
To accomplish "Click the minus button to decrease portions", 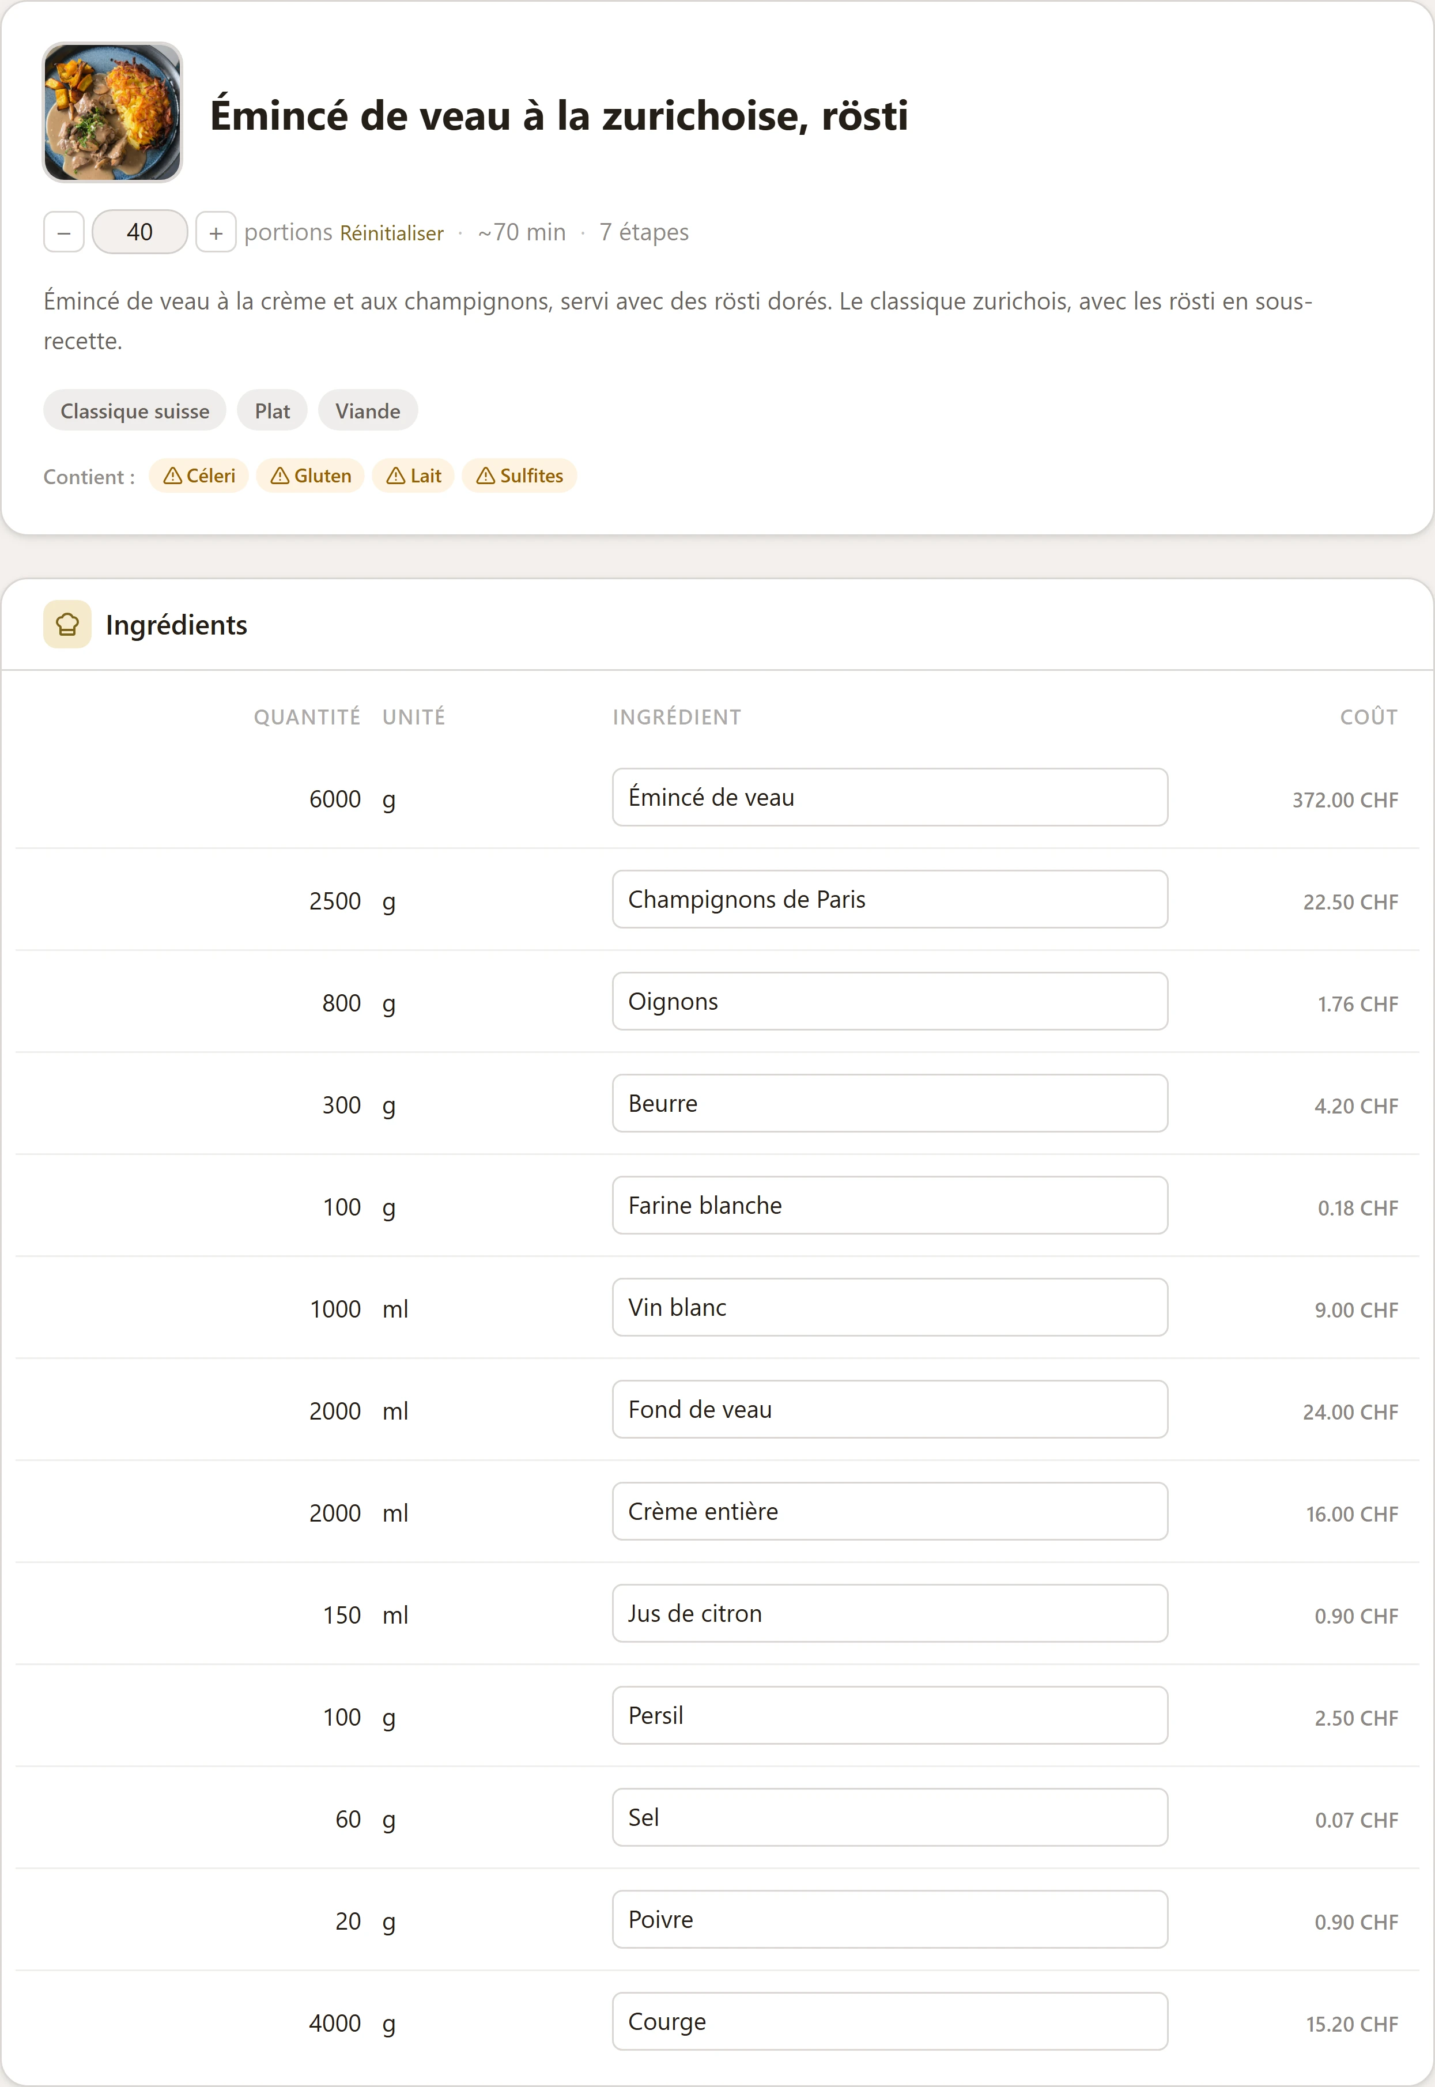I will pyautogui.click(x=64, y=232).
